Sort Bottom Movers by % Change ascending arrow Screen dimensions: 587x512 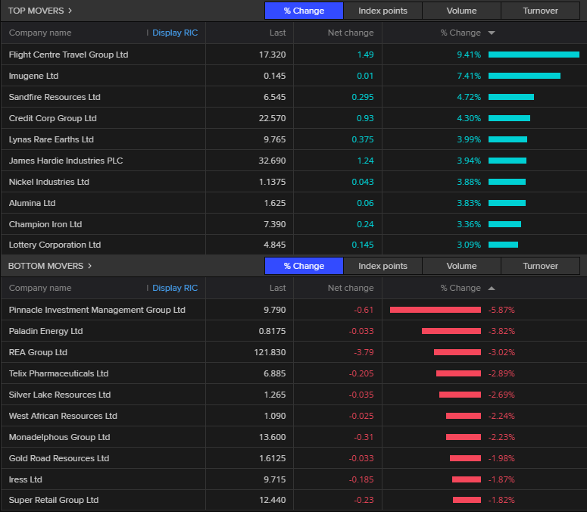click(492, 288)
